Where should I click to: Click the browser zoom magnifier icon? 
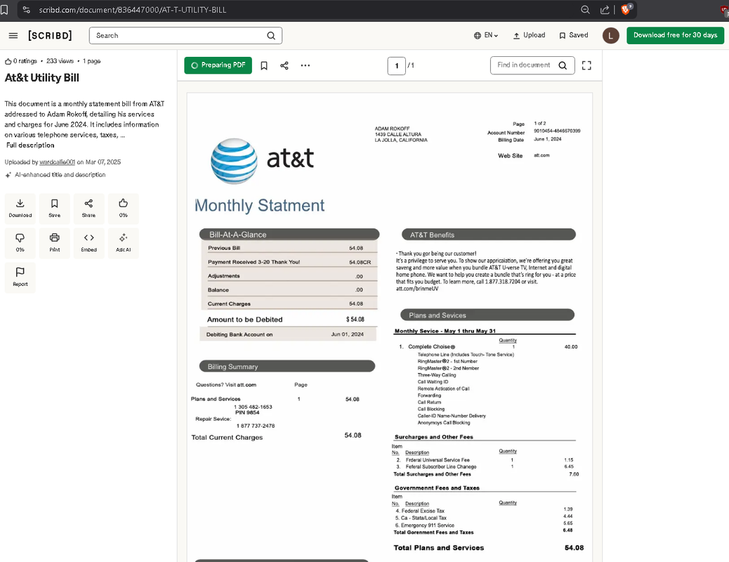tap(585, 10)
